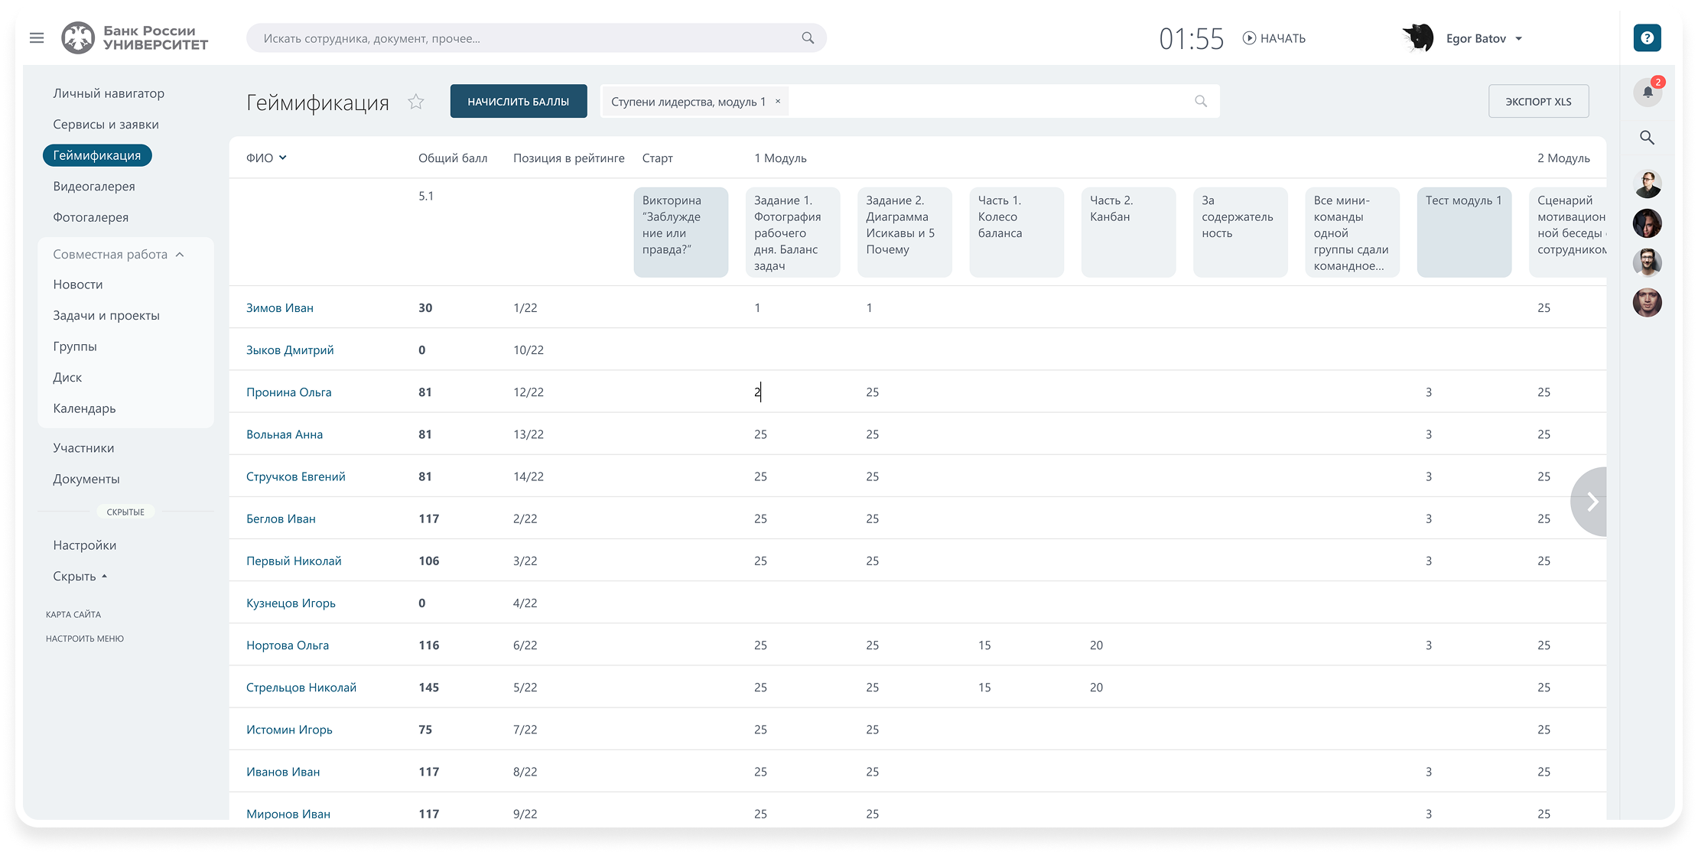Image resolution: width=1698 pixels, height=855 pixels.
Task: Open Нортова Ольга profile link
Action: [x=288, y=645]
